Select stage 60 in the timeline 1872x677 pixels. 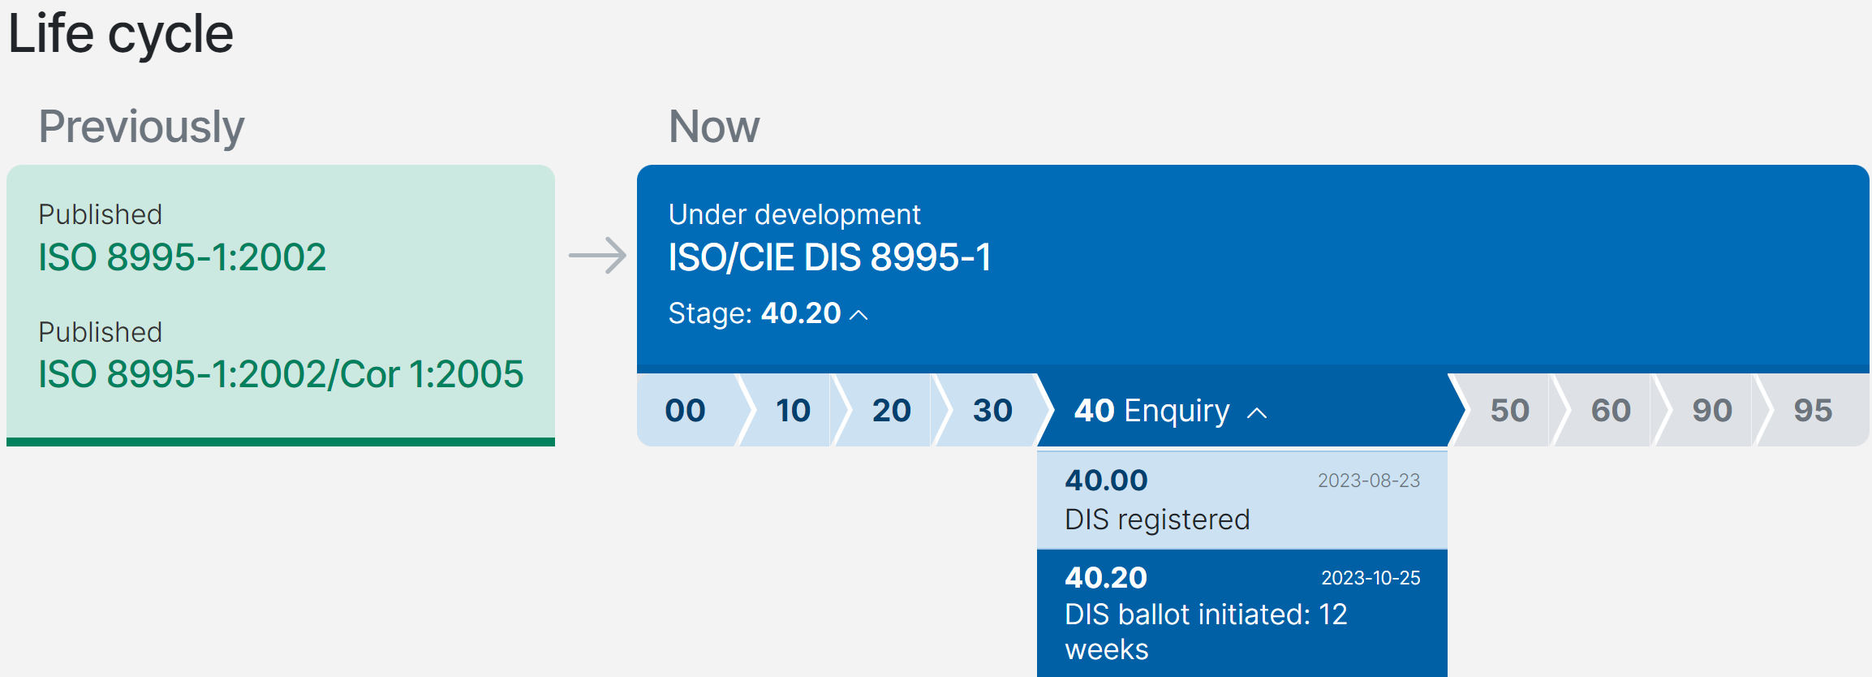pos(1611,411)
